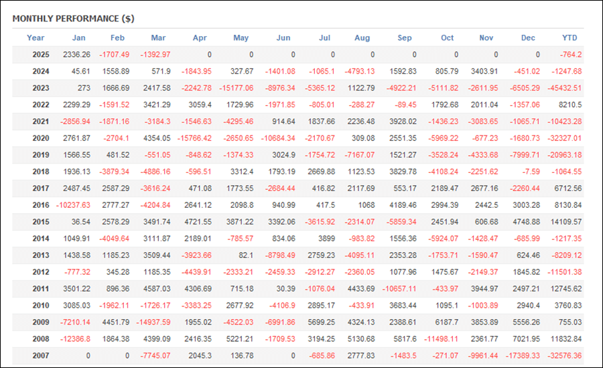Click 2009 March value -14937.59
This screenshot has height=368, width=603.
153,322
